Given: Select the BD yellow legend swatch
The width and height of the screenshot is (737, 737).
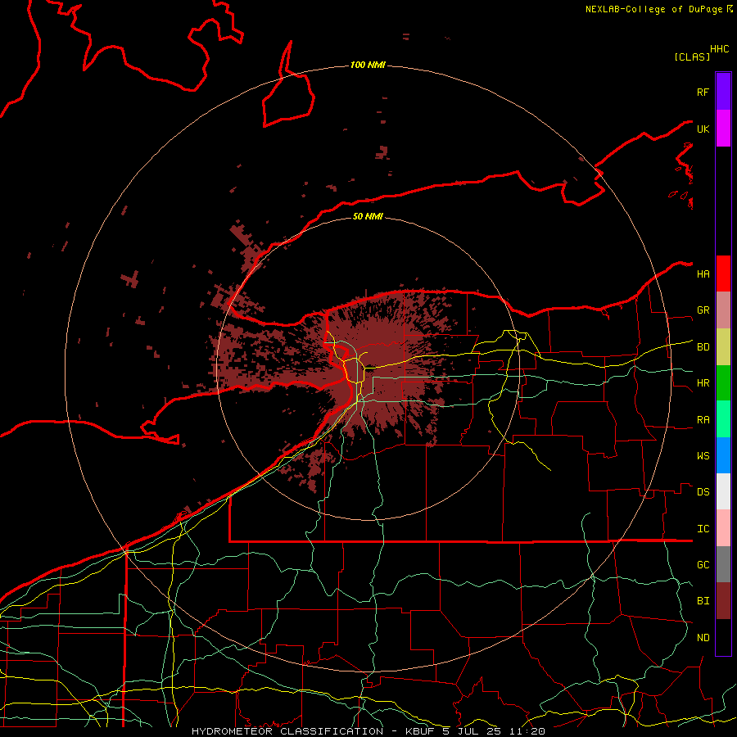Looking at the screenshot, I should click(x=723, y=346).
